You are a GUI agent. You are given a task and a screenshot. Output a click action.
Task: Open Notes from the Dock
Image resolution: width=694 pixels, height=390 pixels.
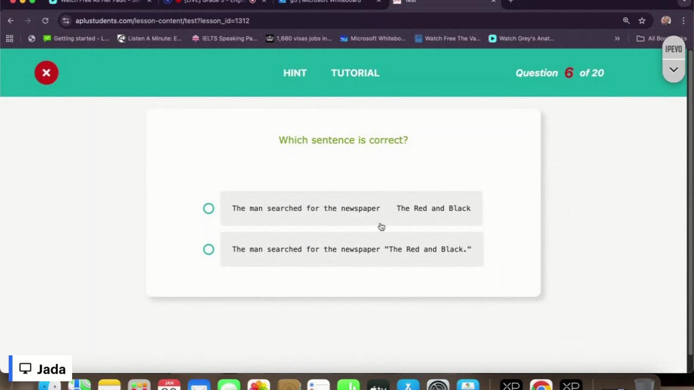109,385
